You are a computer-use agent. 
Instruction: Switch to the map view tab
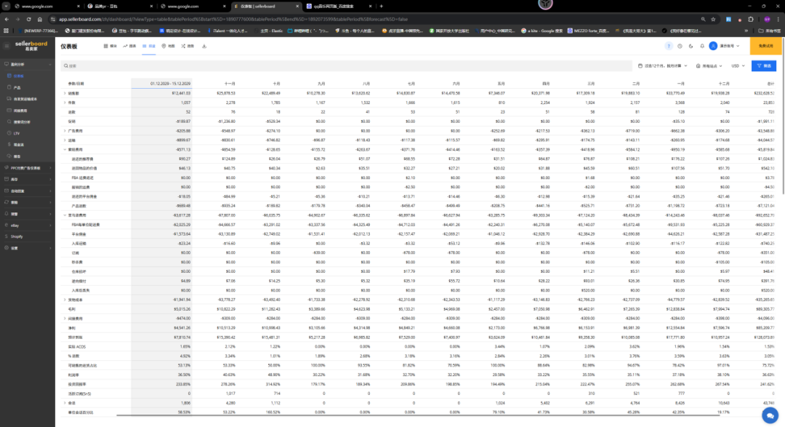(x=168, y=46)
